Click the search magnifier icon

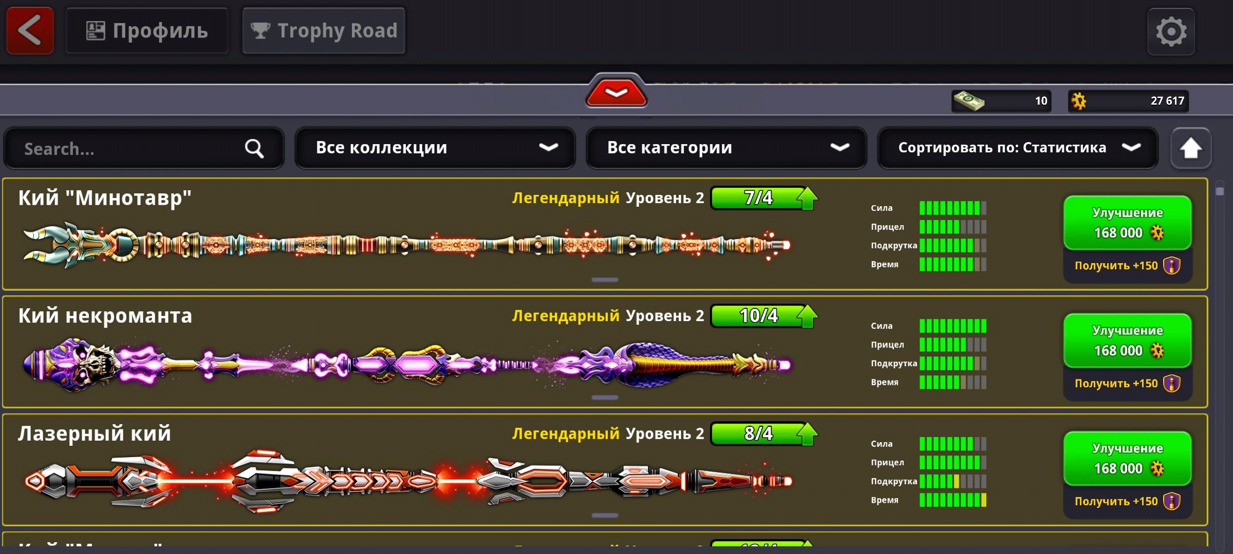(x=254, y=149)
